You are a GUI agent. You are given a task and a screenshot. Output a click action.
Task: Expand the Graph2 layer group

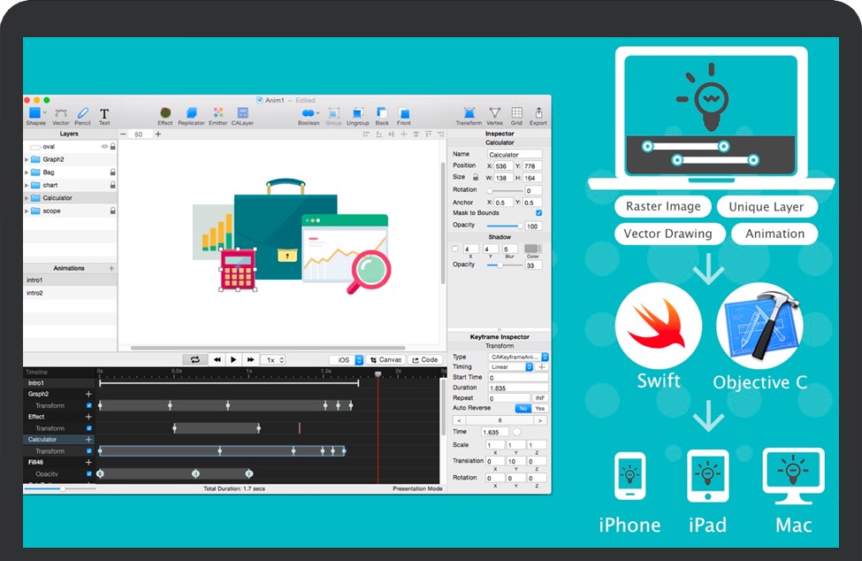click(x=27, y=159)
